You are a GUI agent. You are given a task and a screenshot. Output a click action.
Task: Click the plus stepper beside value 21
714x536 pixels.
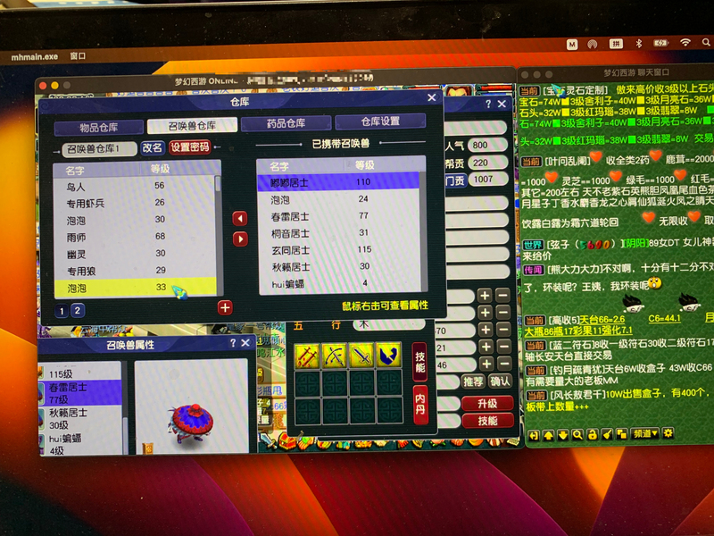click(486, 347)
